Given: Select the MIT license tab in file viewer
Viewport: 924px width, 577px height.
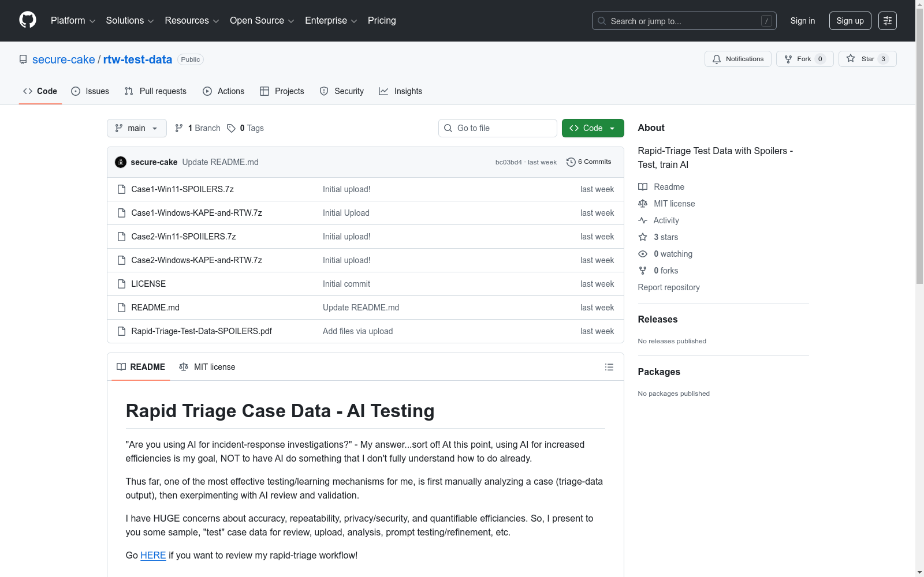Looking at the screenshot, I should pyautogui.click(x=207, y=367).
